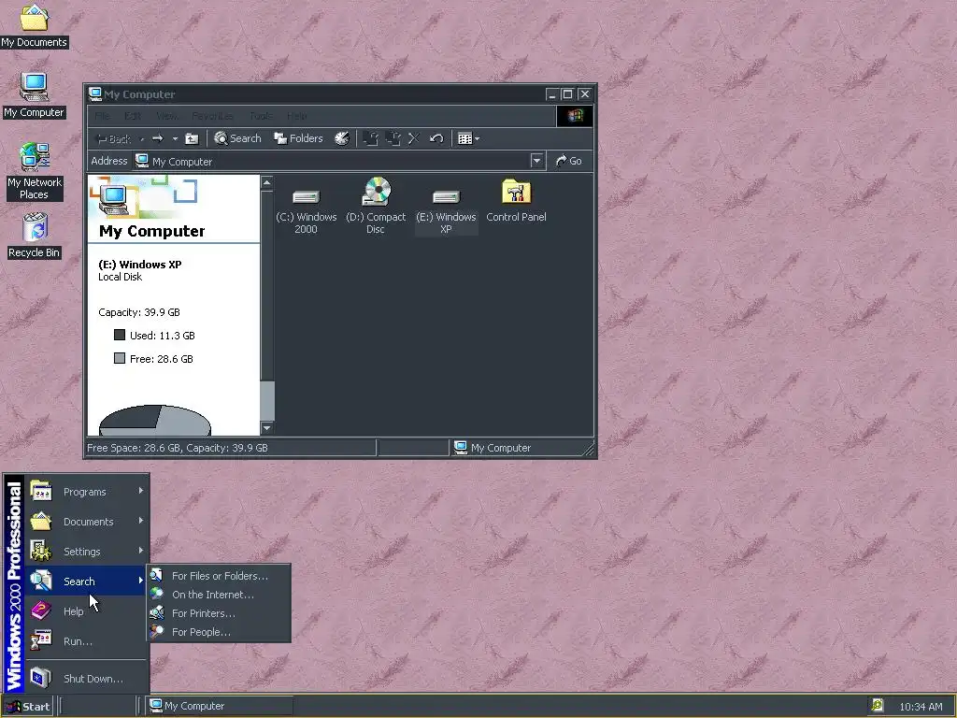
Task: Click Search in Start menu
Action: (x=87, y=582)
